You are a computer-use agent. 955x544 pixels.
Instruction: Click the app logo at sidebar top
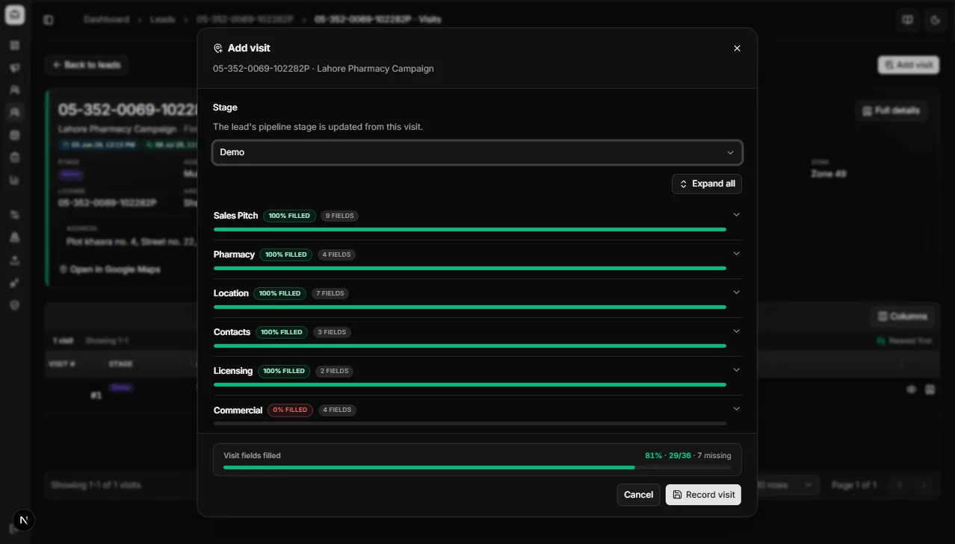pos(14,15)
